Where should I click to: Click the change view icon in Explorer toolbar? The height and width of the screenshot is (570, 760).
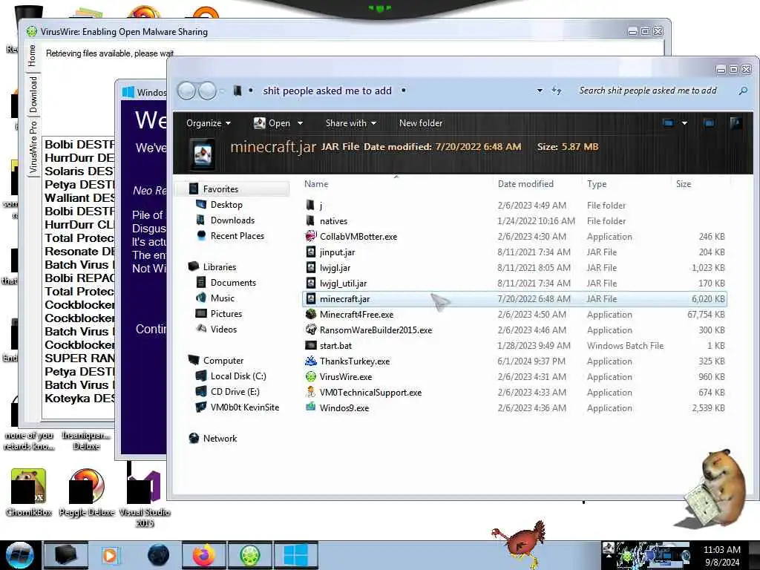669,123
